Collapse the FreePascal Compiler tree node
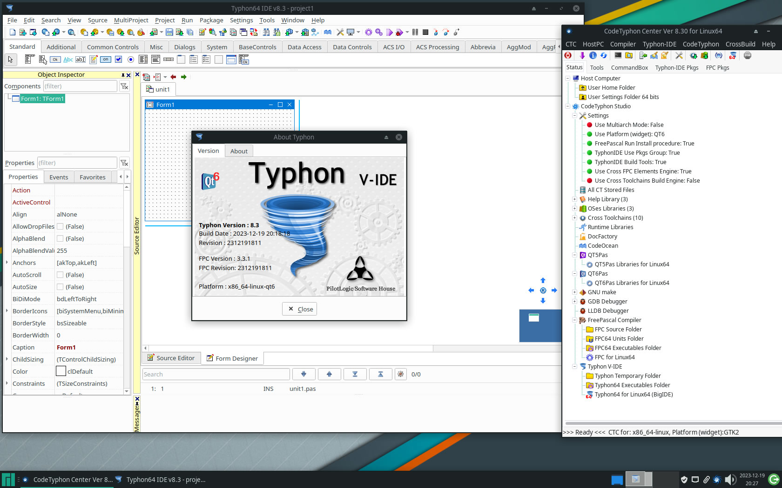Viewport: 782px width, 488px height. pos(574,320)
